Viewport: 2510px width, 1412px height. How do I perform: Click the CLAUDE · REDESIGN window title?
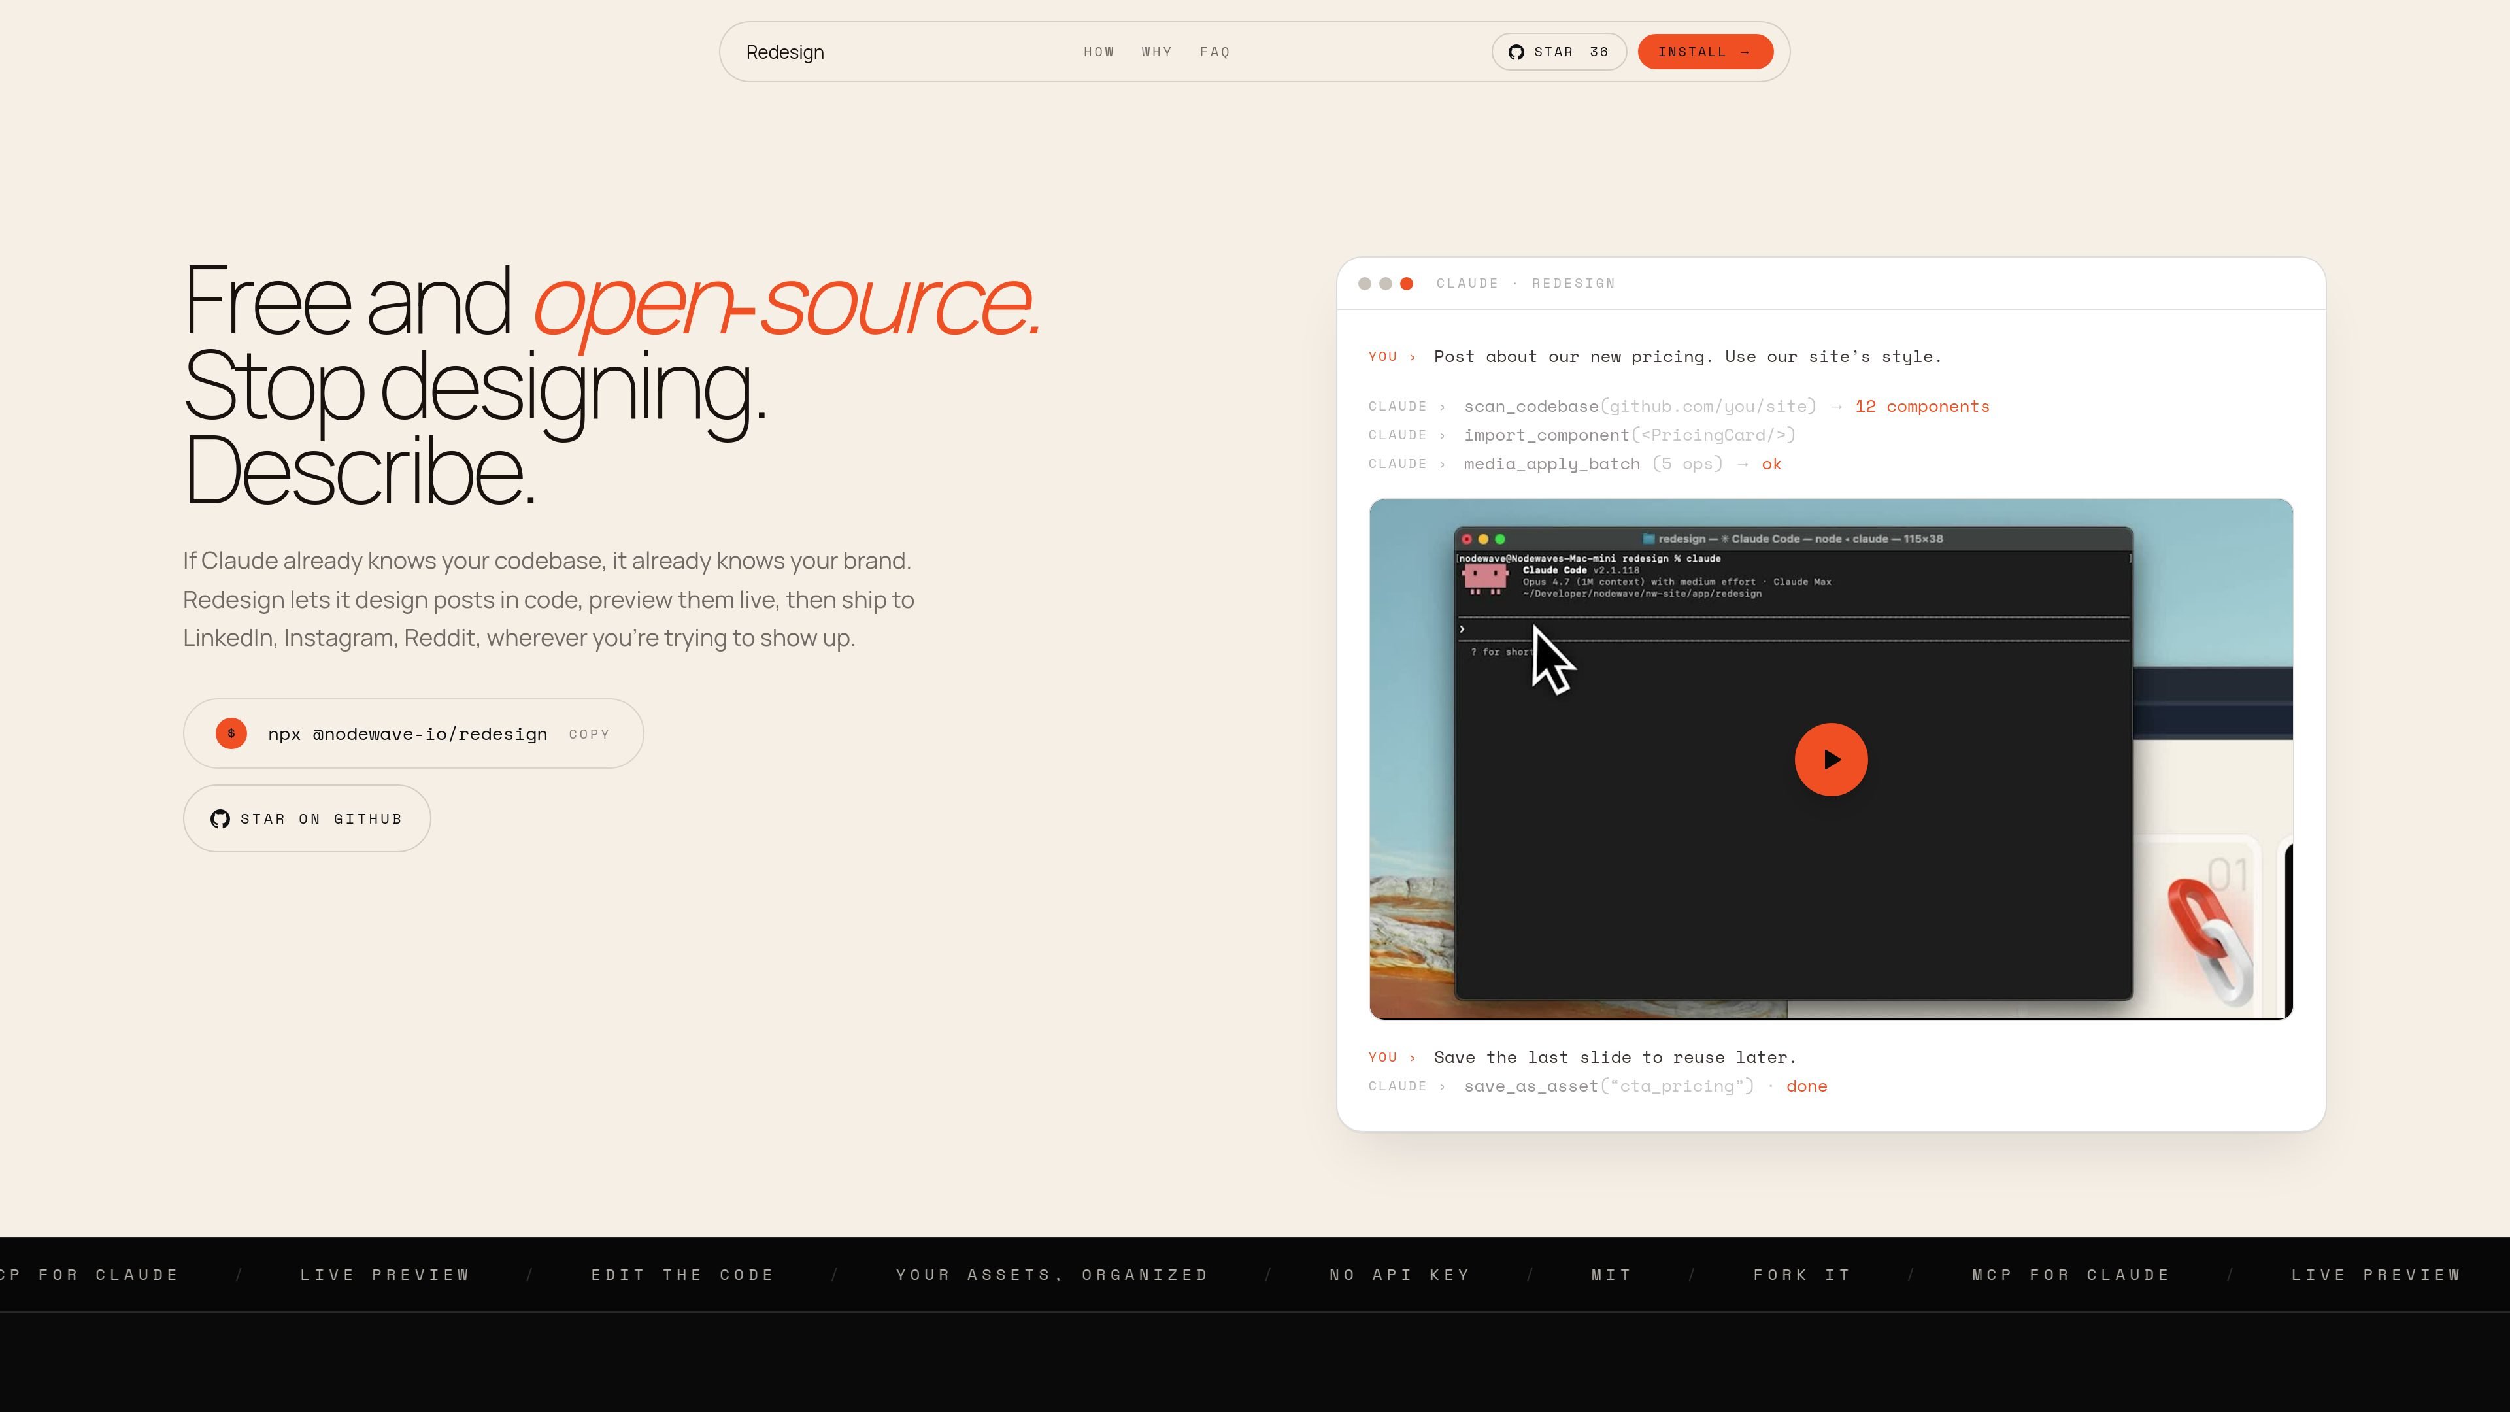click(1525, 284)
